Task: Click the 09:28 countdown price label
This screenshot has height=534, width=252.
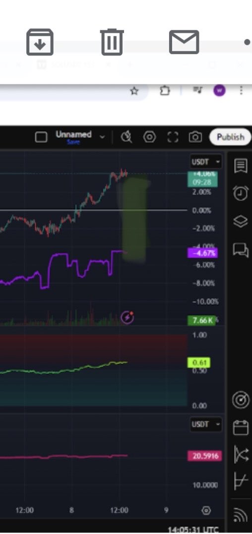Action: (x=202, y=182)
